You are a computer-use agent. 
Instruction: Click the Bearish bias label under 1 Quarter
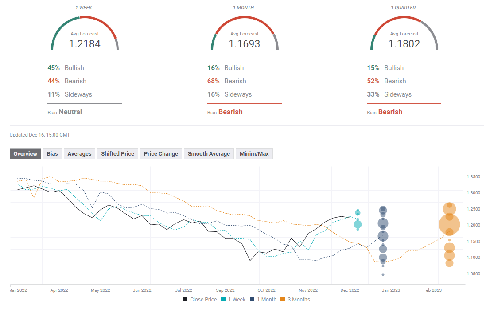390,112
